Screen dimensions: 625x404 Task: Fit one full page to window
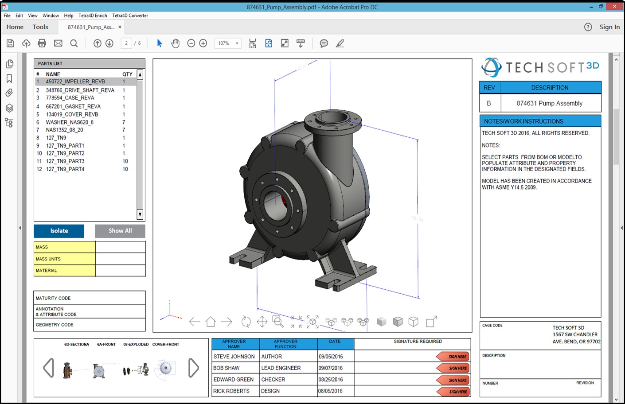269,43
